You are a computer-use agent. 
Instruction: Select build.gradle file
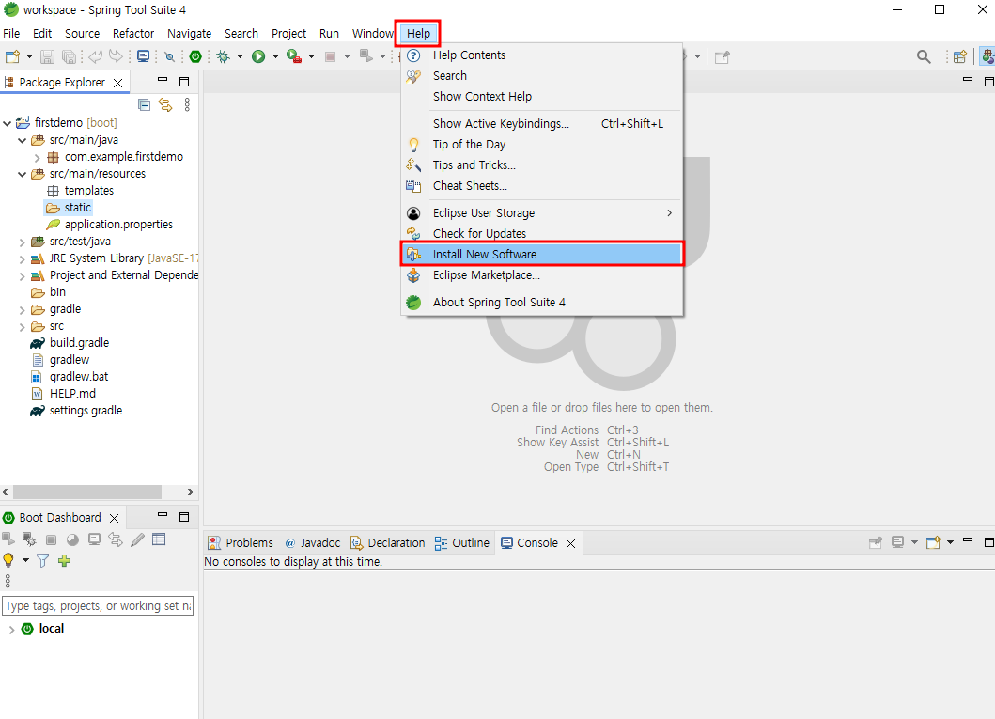coord(70,343)
